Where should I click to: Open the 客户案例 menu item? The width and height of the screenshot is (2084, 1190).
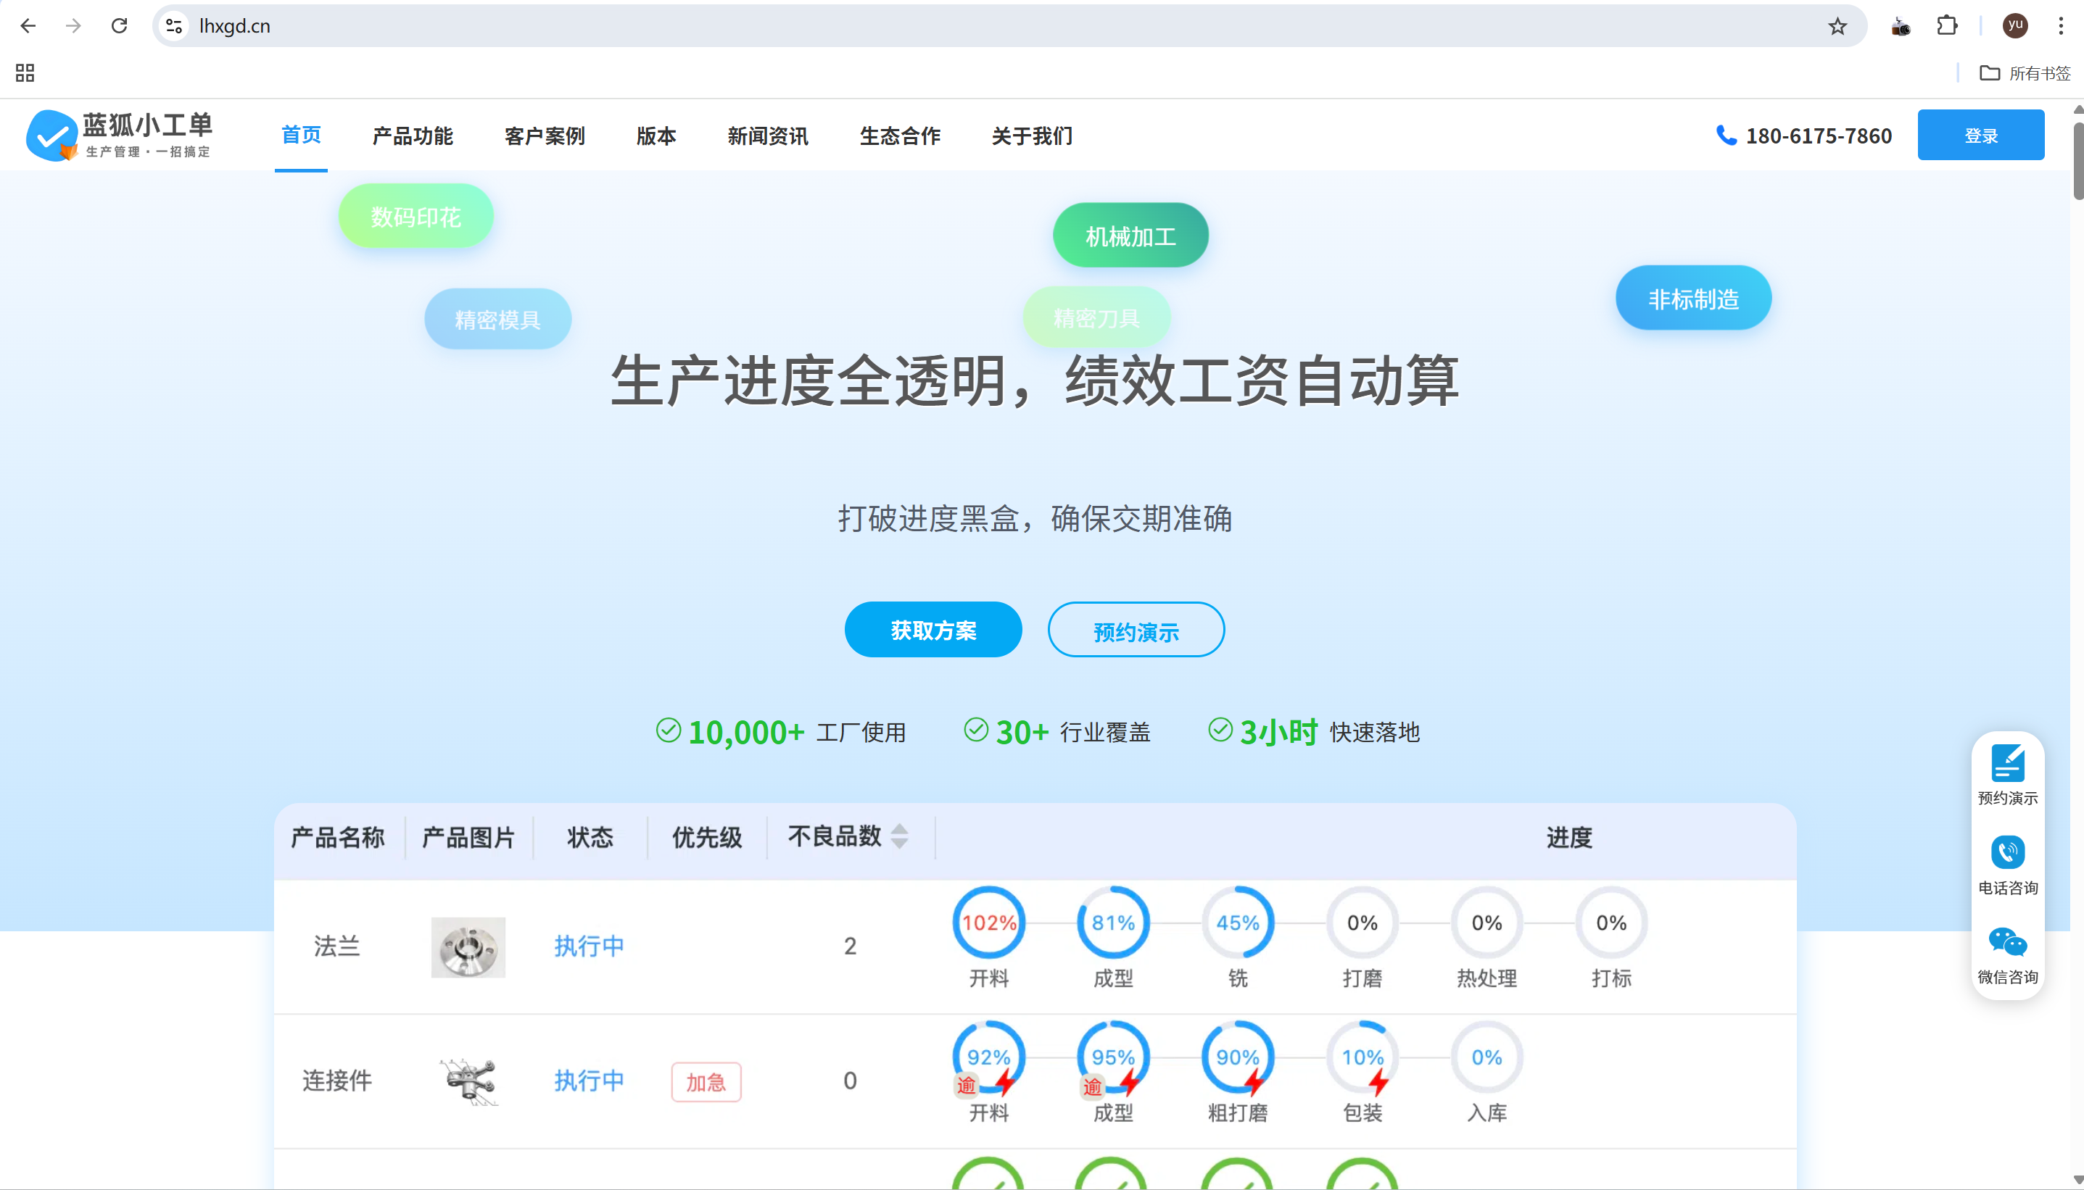545,136
